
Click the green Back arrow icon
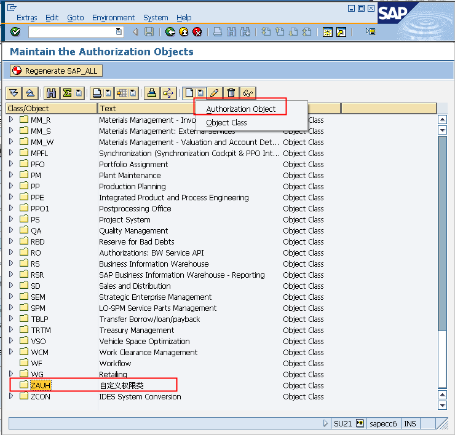pyautogui.click(x=170, y=31)
